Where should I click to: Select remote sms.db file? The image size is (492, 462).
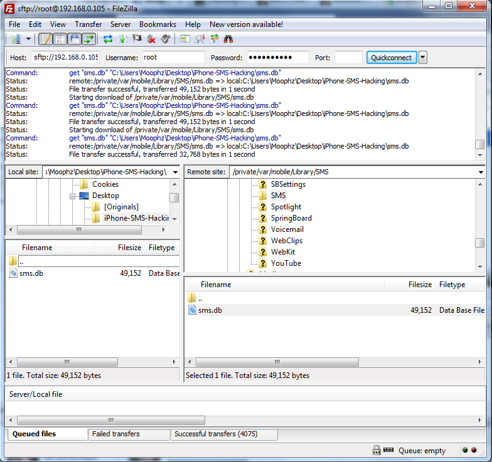[335, 310]
